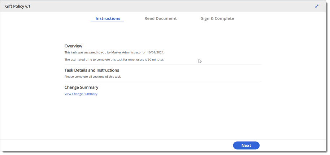Open the View Change Summary link
This screenshot has height=155, width=330.
[x=81, y=94]
